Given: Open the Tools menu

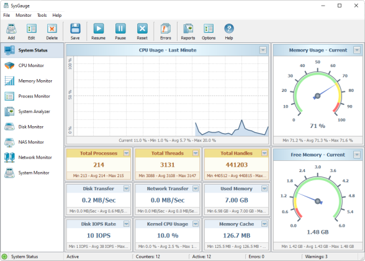Looking at the screenshot, I should point(42,15).
